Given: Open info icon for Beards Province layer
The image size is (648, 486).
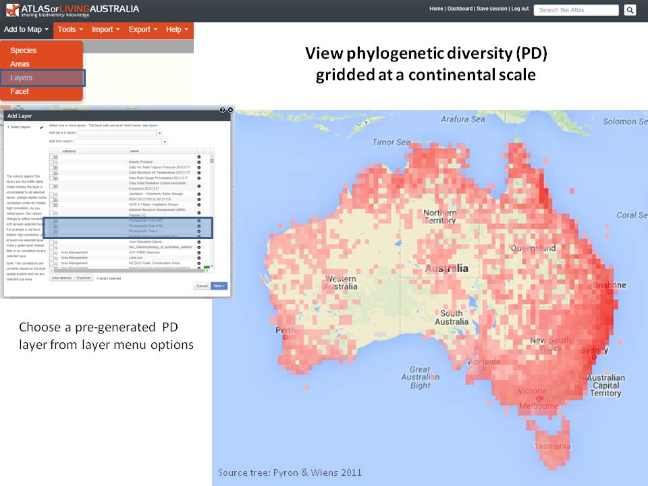Looking at the screenshot, I should coord(199,162).
